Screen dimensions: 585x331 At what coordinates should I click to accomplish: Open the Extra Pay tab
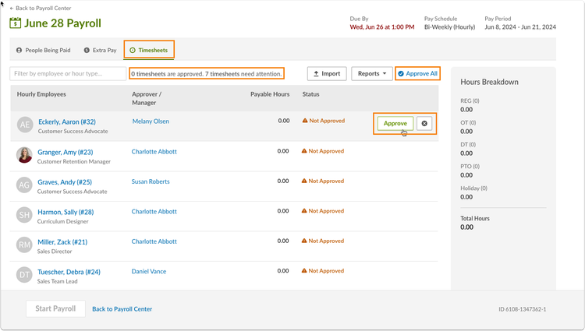click(x=100, y=51)
